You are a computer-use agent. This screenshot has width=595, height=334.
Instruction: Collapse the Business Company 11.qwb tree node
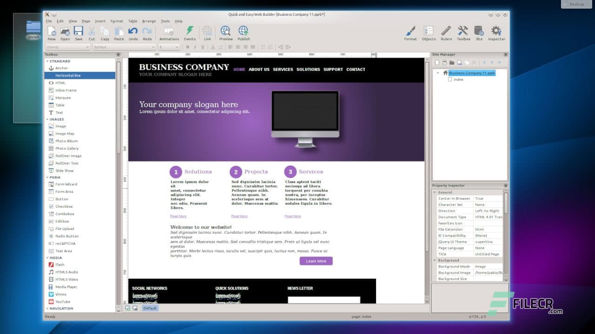(x=437, y=73)
